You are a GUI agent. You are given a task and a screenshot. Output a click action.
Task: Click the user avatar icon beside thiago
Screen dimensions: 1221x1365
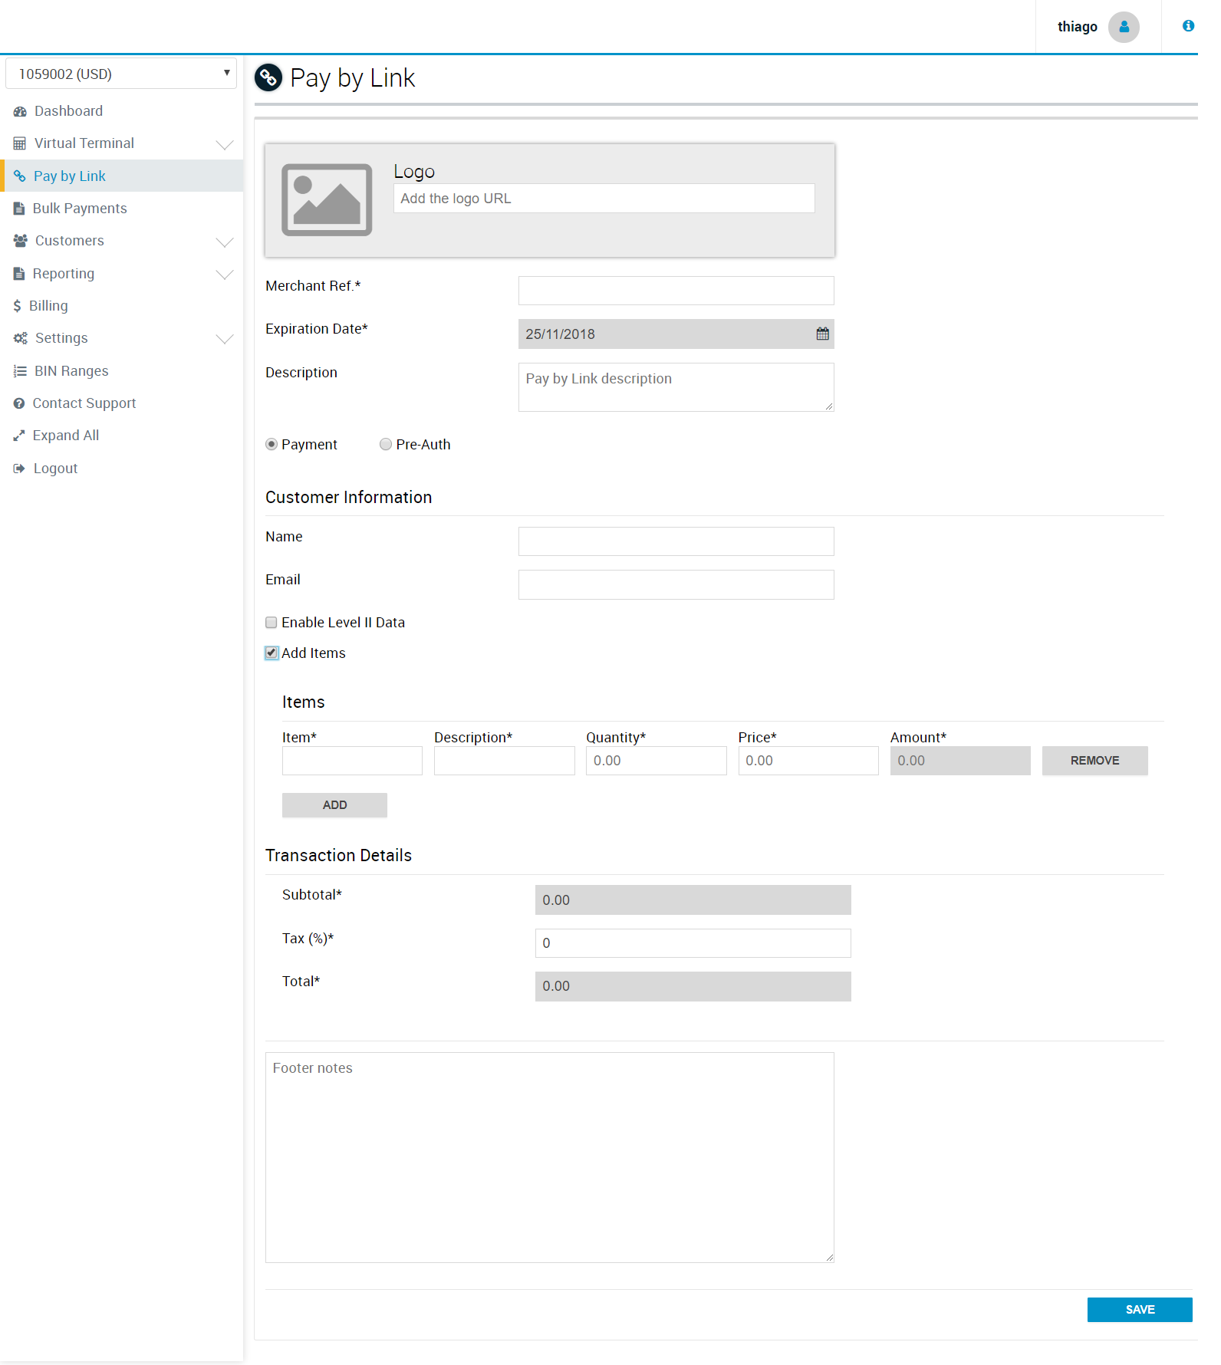(1124, 27)
